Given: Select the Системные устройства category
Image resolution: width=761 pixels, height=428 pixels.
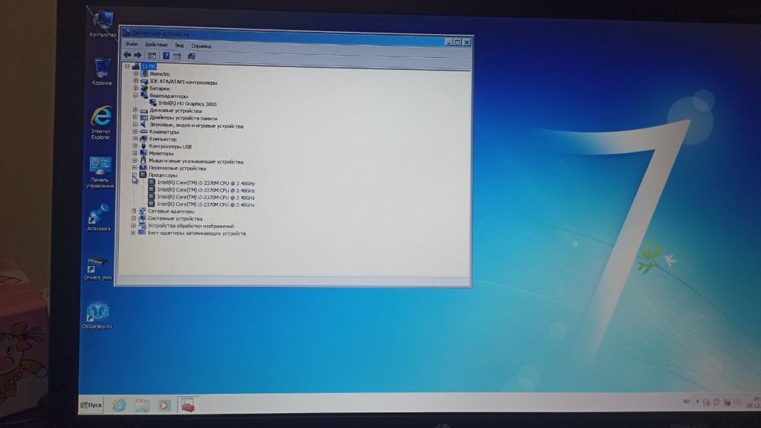Looking at the screenshot, I should point(175,218).
